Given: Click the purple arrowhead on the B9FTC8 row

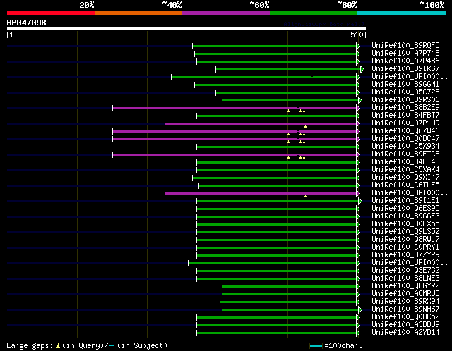Looking at the screenshot, I should point(358,155).
